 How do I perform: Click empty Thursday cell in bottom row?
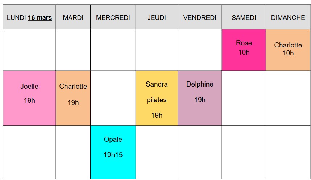click(157, 152)
